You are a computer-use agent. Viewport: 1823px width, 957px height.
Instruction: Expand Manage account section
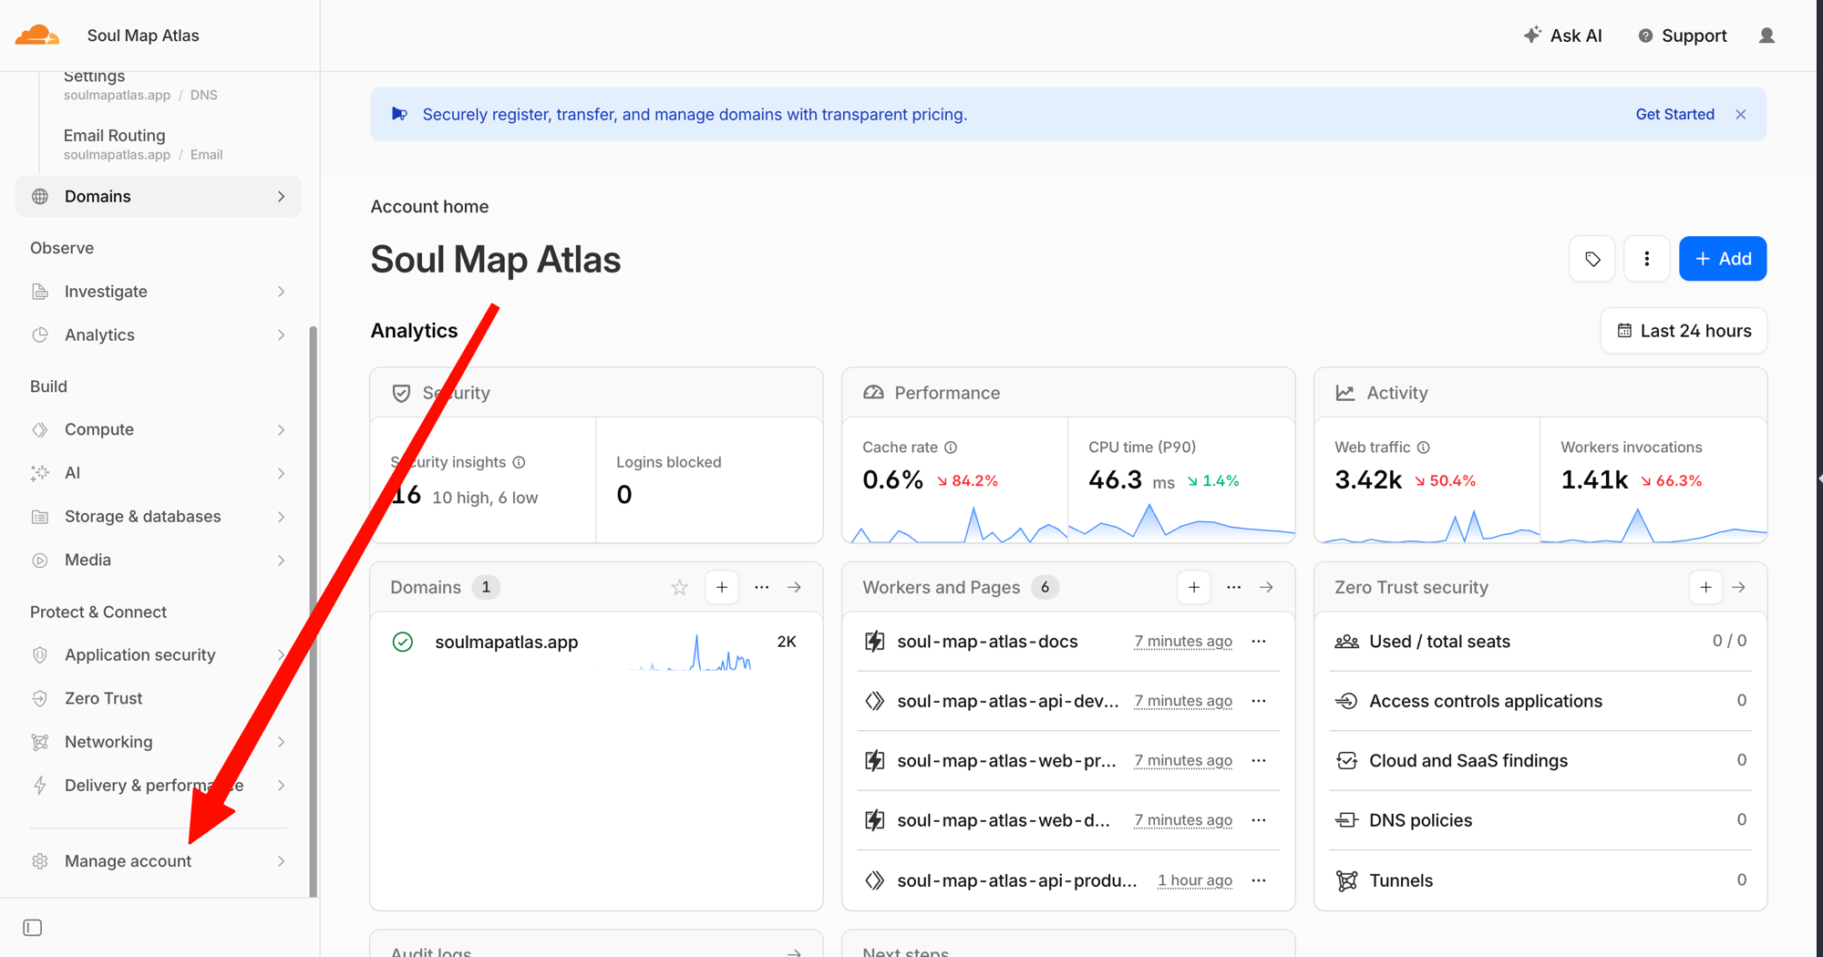click(x=159, y=861)
